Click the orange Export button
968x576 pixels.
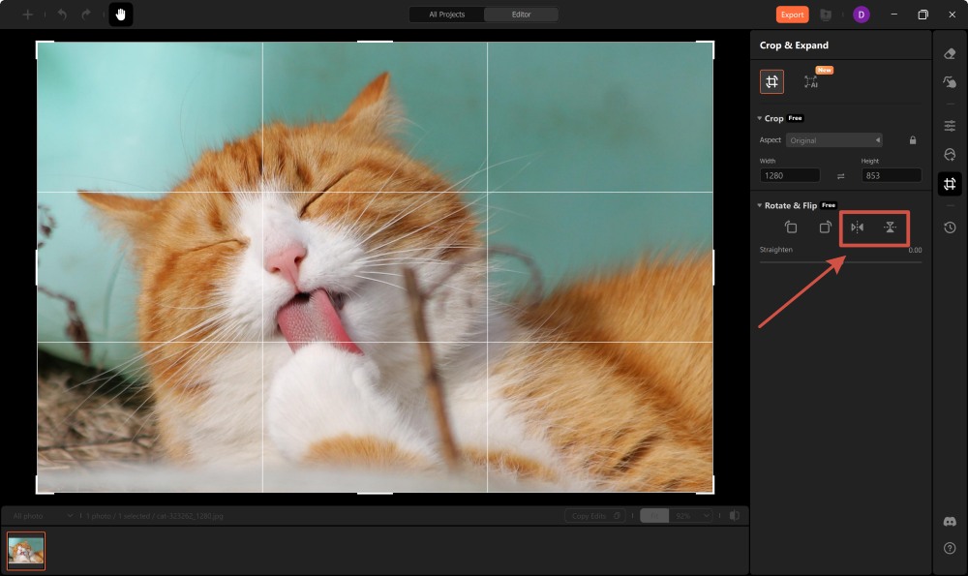click(792, 15)
